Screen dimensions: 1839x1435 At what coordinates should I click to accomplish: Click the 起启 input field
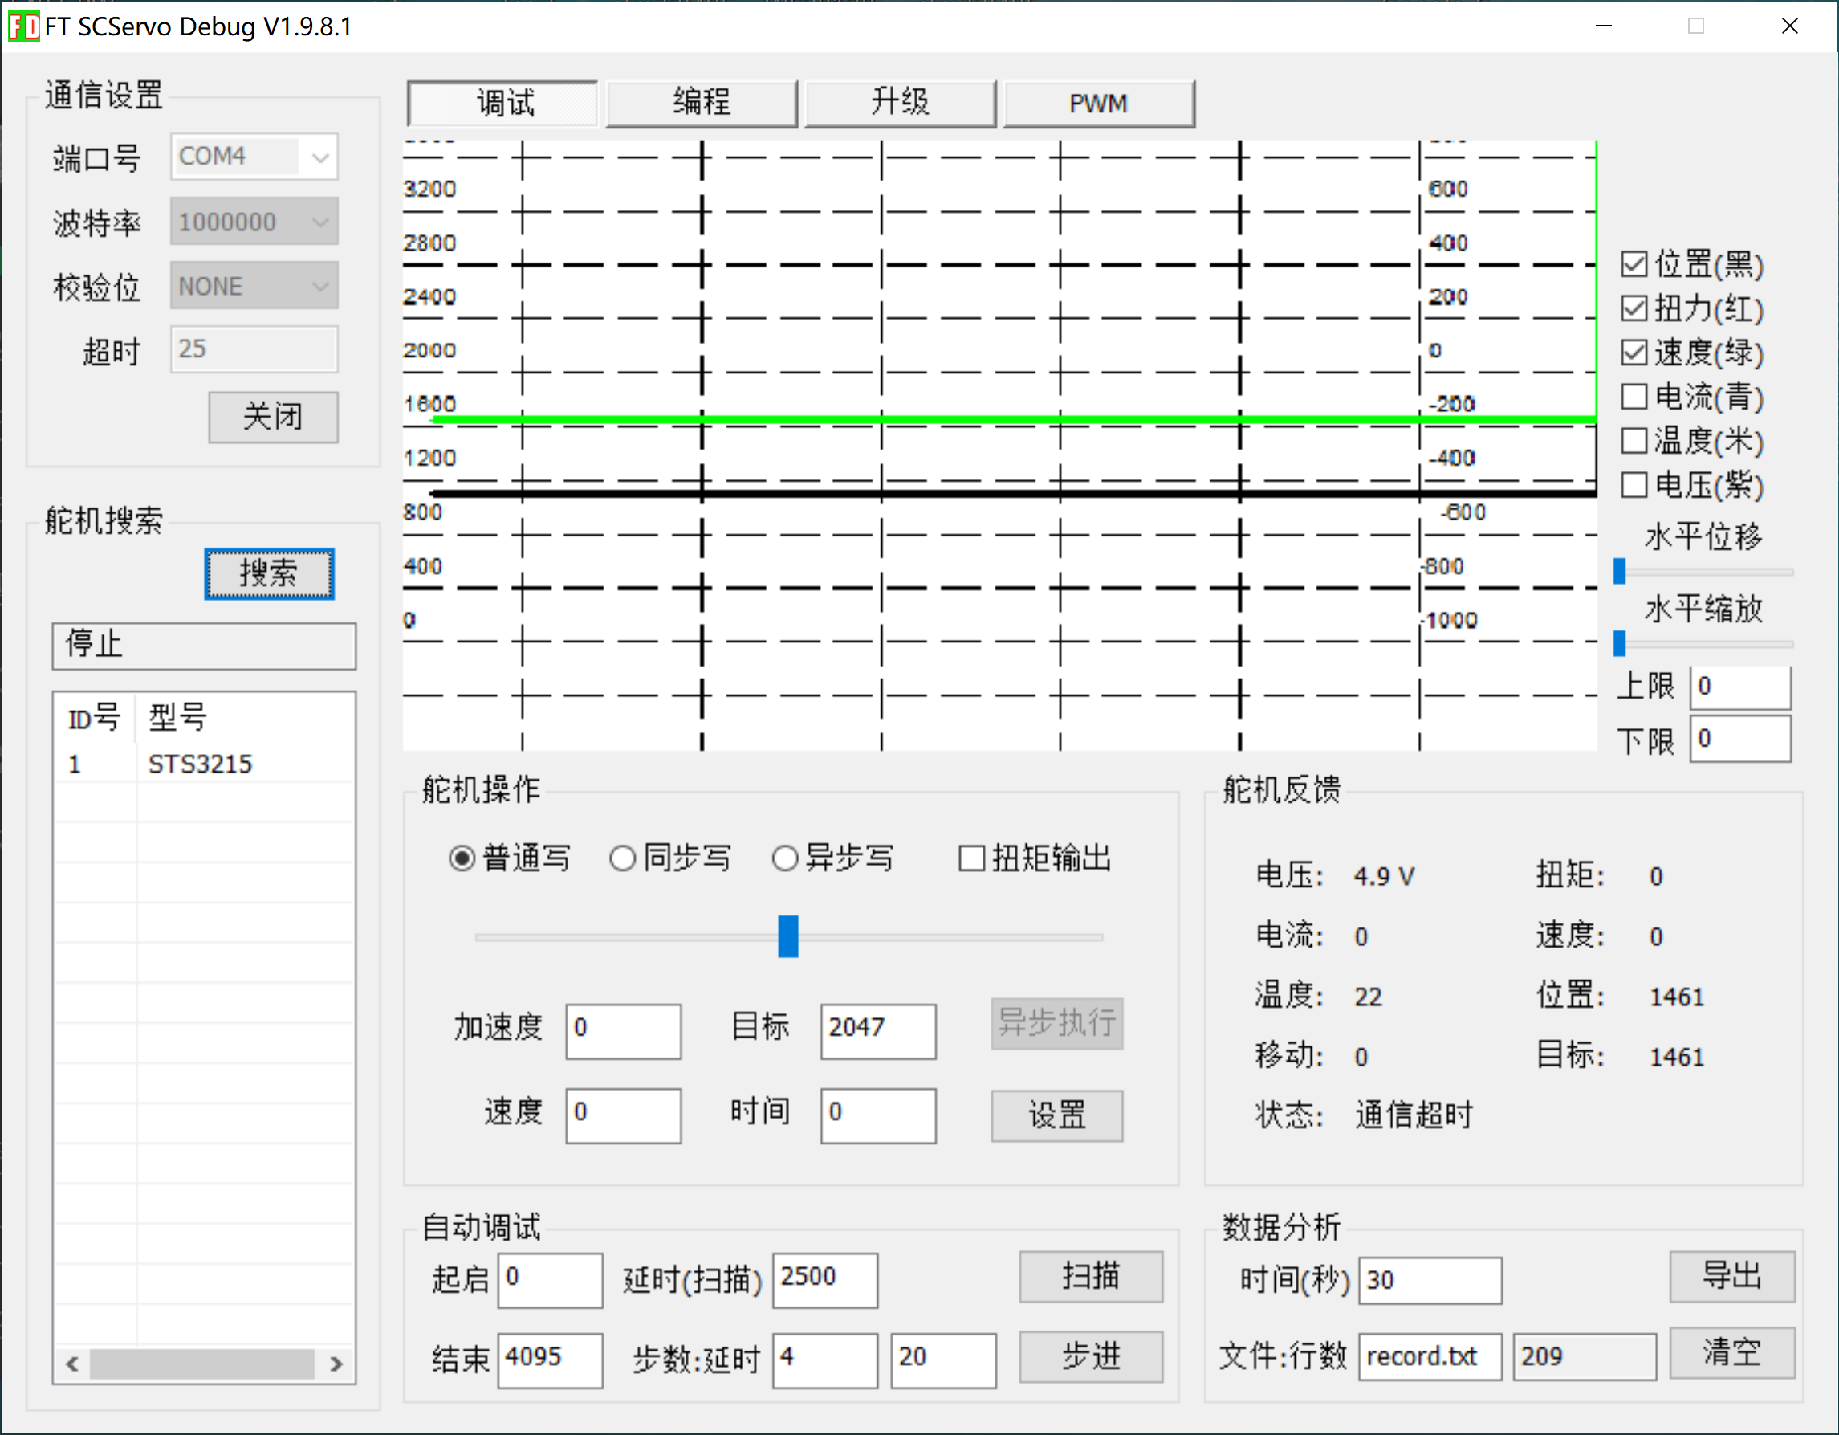551,1280
